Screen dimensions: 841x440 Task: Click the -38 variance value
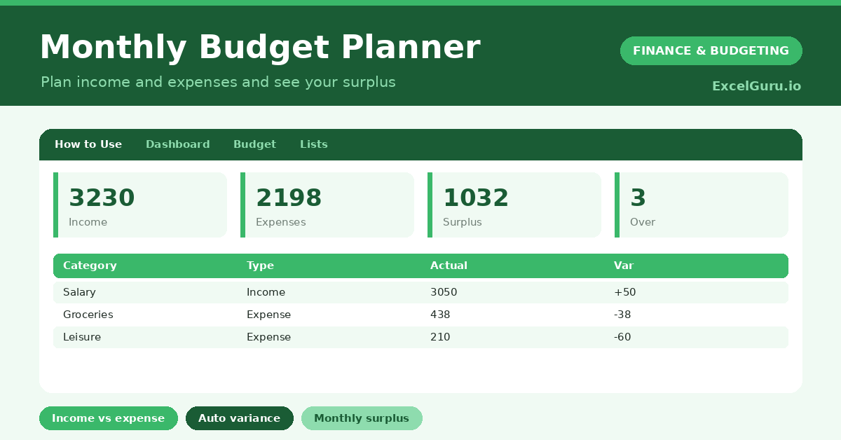tap(622, 315)
